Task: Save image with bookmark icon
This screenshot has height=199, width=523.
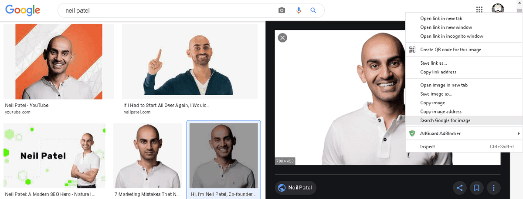Action: 476,188
